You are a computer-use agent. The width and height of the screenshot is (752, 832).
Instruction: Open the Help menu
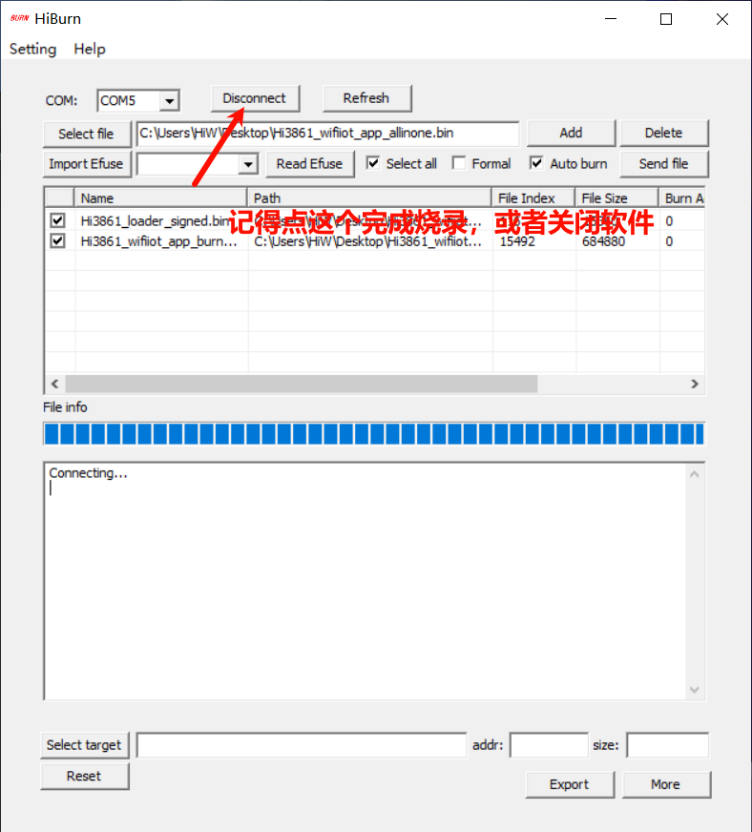point(90,49)
